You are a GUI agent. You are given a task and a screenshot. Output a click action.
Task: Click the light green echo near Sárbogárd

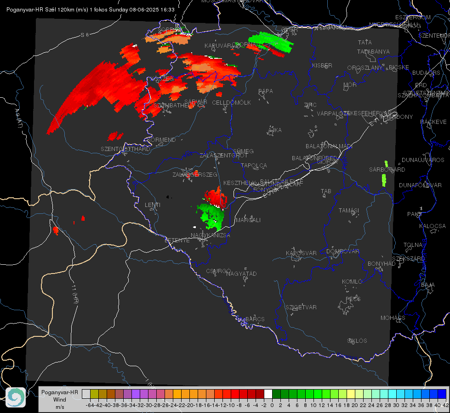click(384, 180)
